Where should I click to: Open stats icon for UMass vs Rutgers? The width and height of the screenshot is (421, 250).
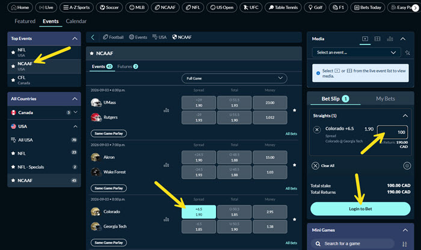tap(167, 110)
